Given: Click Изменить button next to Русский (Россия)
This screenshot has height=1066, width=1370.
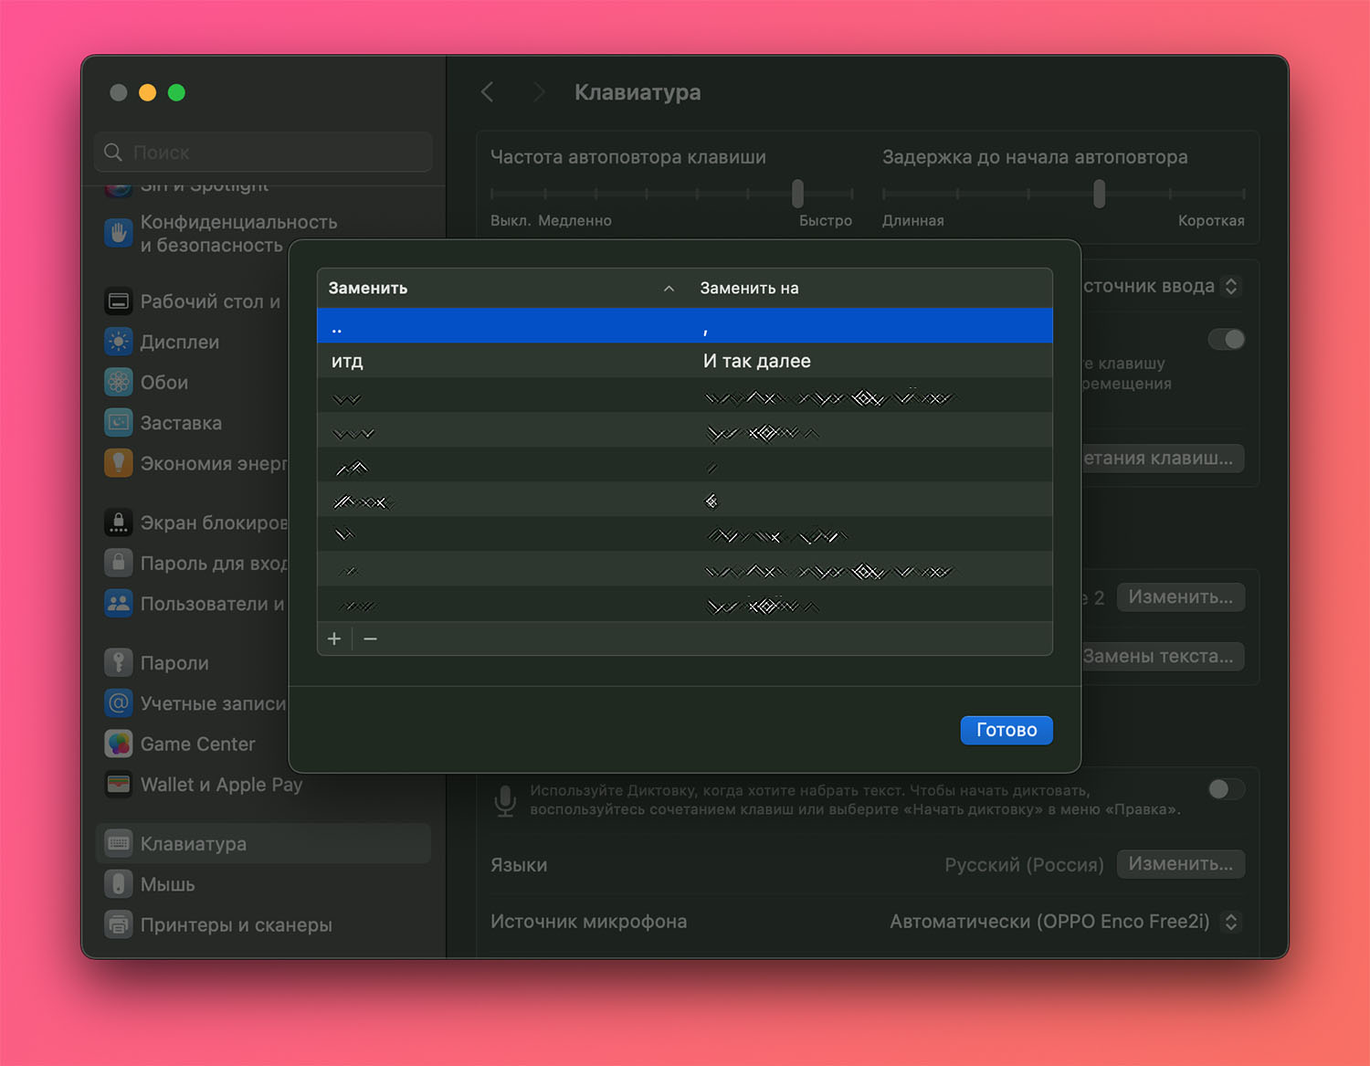Looking at the screenshot, I should click(1180, 864).
